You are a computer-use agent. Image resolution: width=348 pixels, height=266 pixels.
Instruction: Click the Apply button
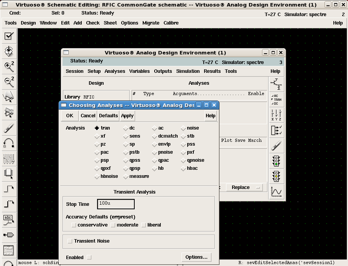[127, 116]
